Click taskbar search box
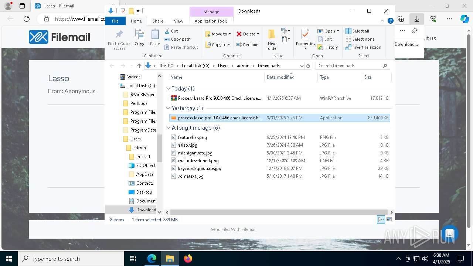This screenshot has height=266, width=473. (x=71, y=259)
